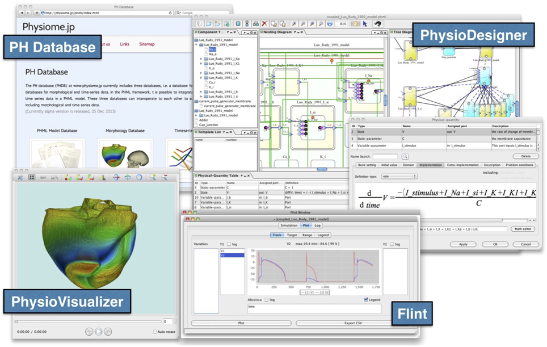This screenshot has width=547, height=347.
Task: Toggle the Y1 log checkbox in Flint
Action: point(229,244)
